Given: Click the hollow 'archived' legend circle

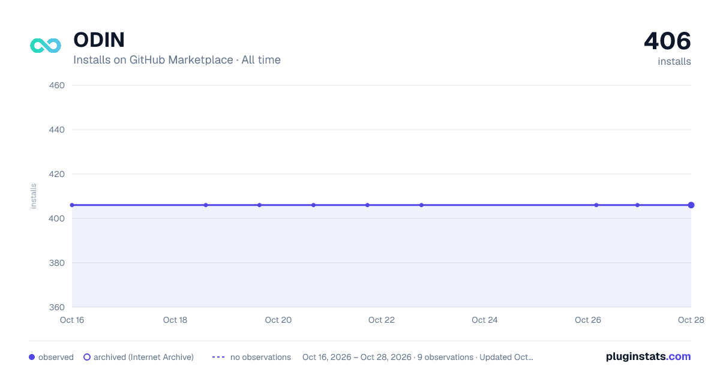Looking at the screenshot, I should (x=87, y=357).
